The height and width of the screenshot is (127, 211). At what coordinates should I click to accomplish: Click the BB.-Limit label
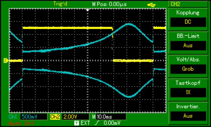[x=188, y=36]
